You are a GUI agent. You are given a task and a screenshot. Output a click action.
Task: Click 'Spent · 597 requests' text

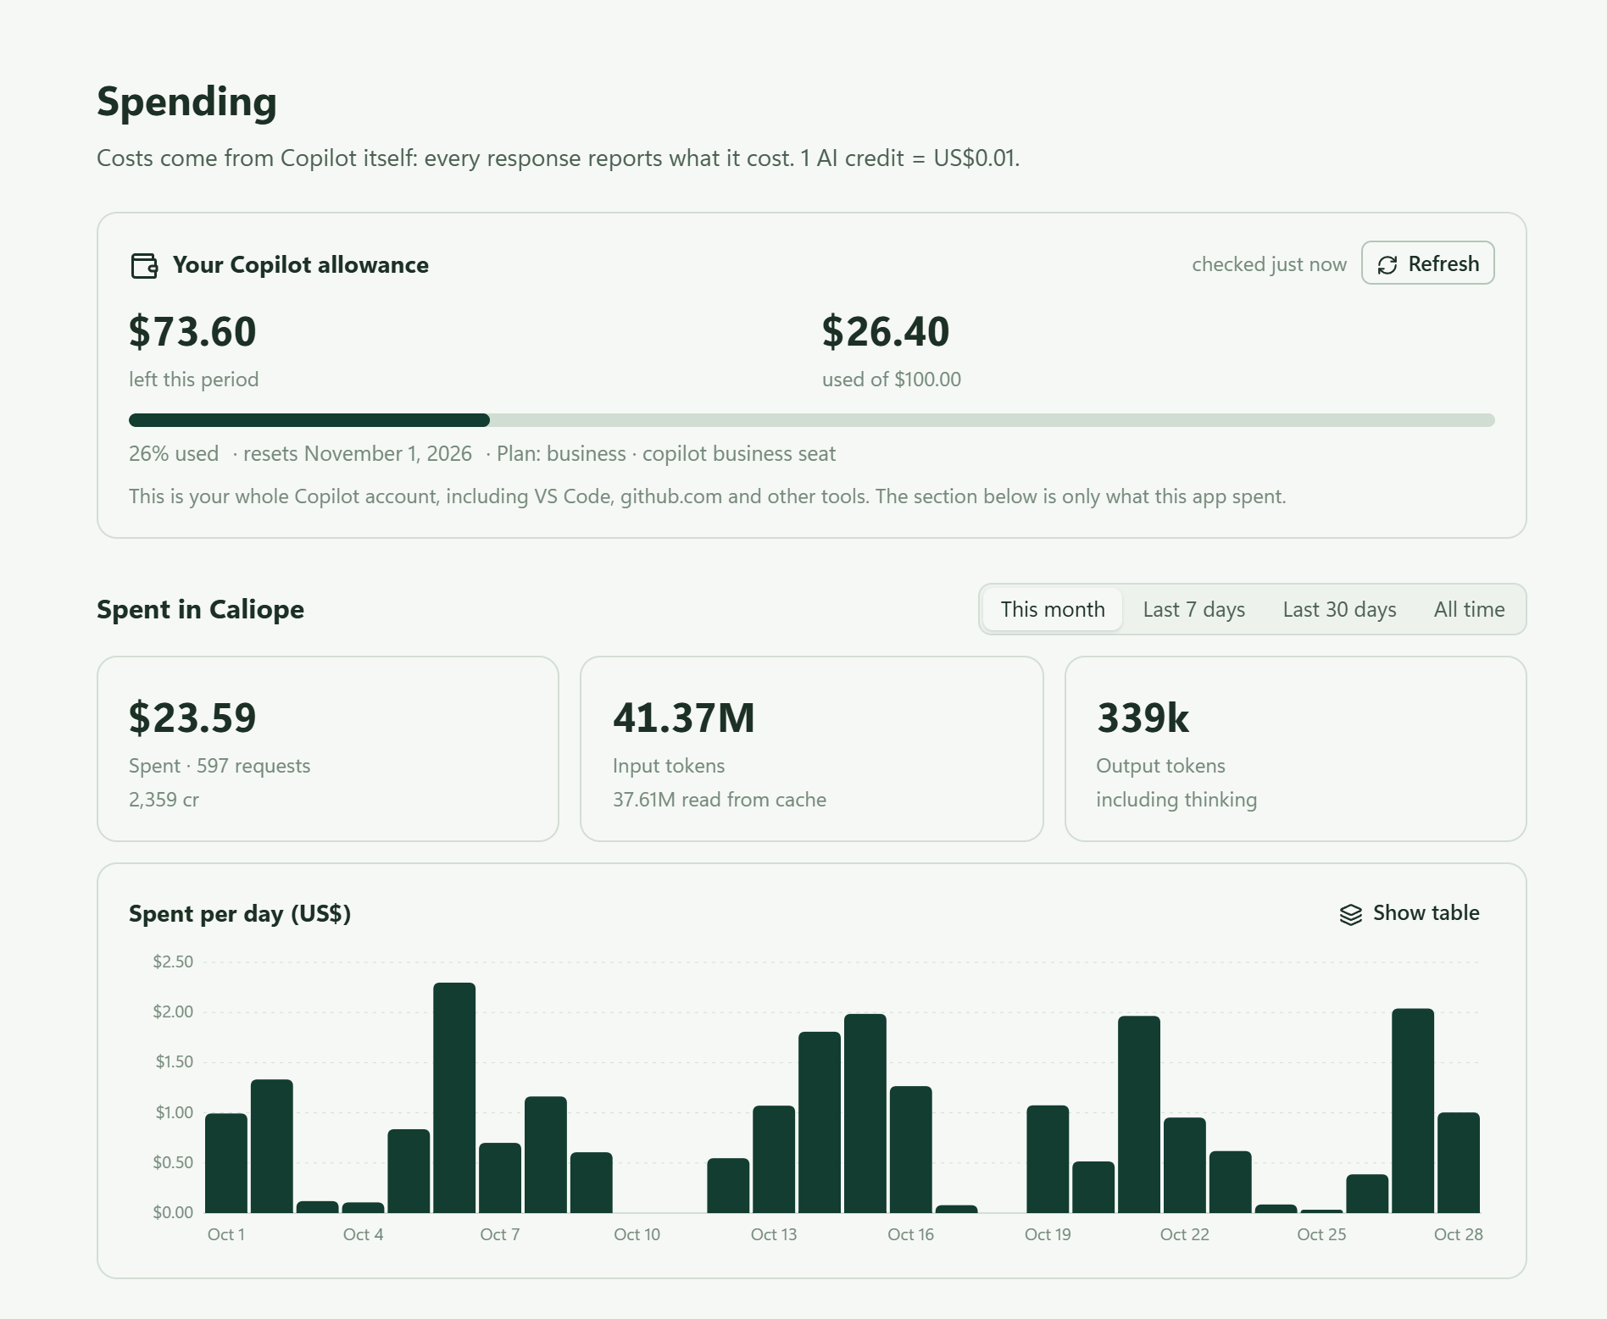220,766
